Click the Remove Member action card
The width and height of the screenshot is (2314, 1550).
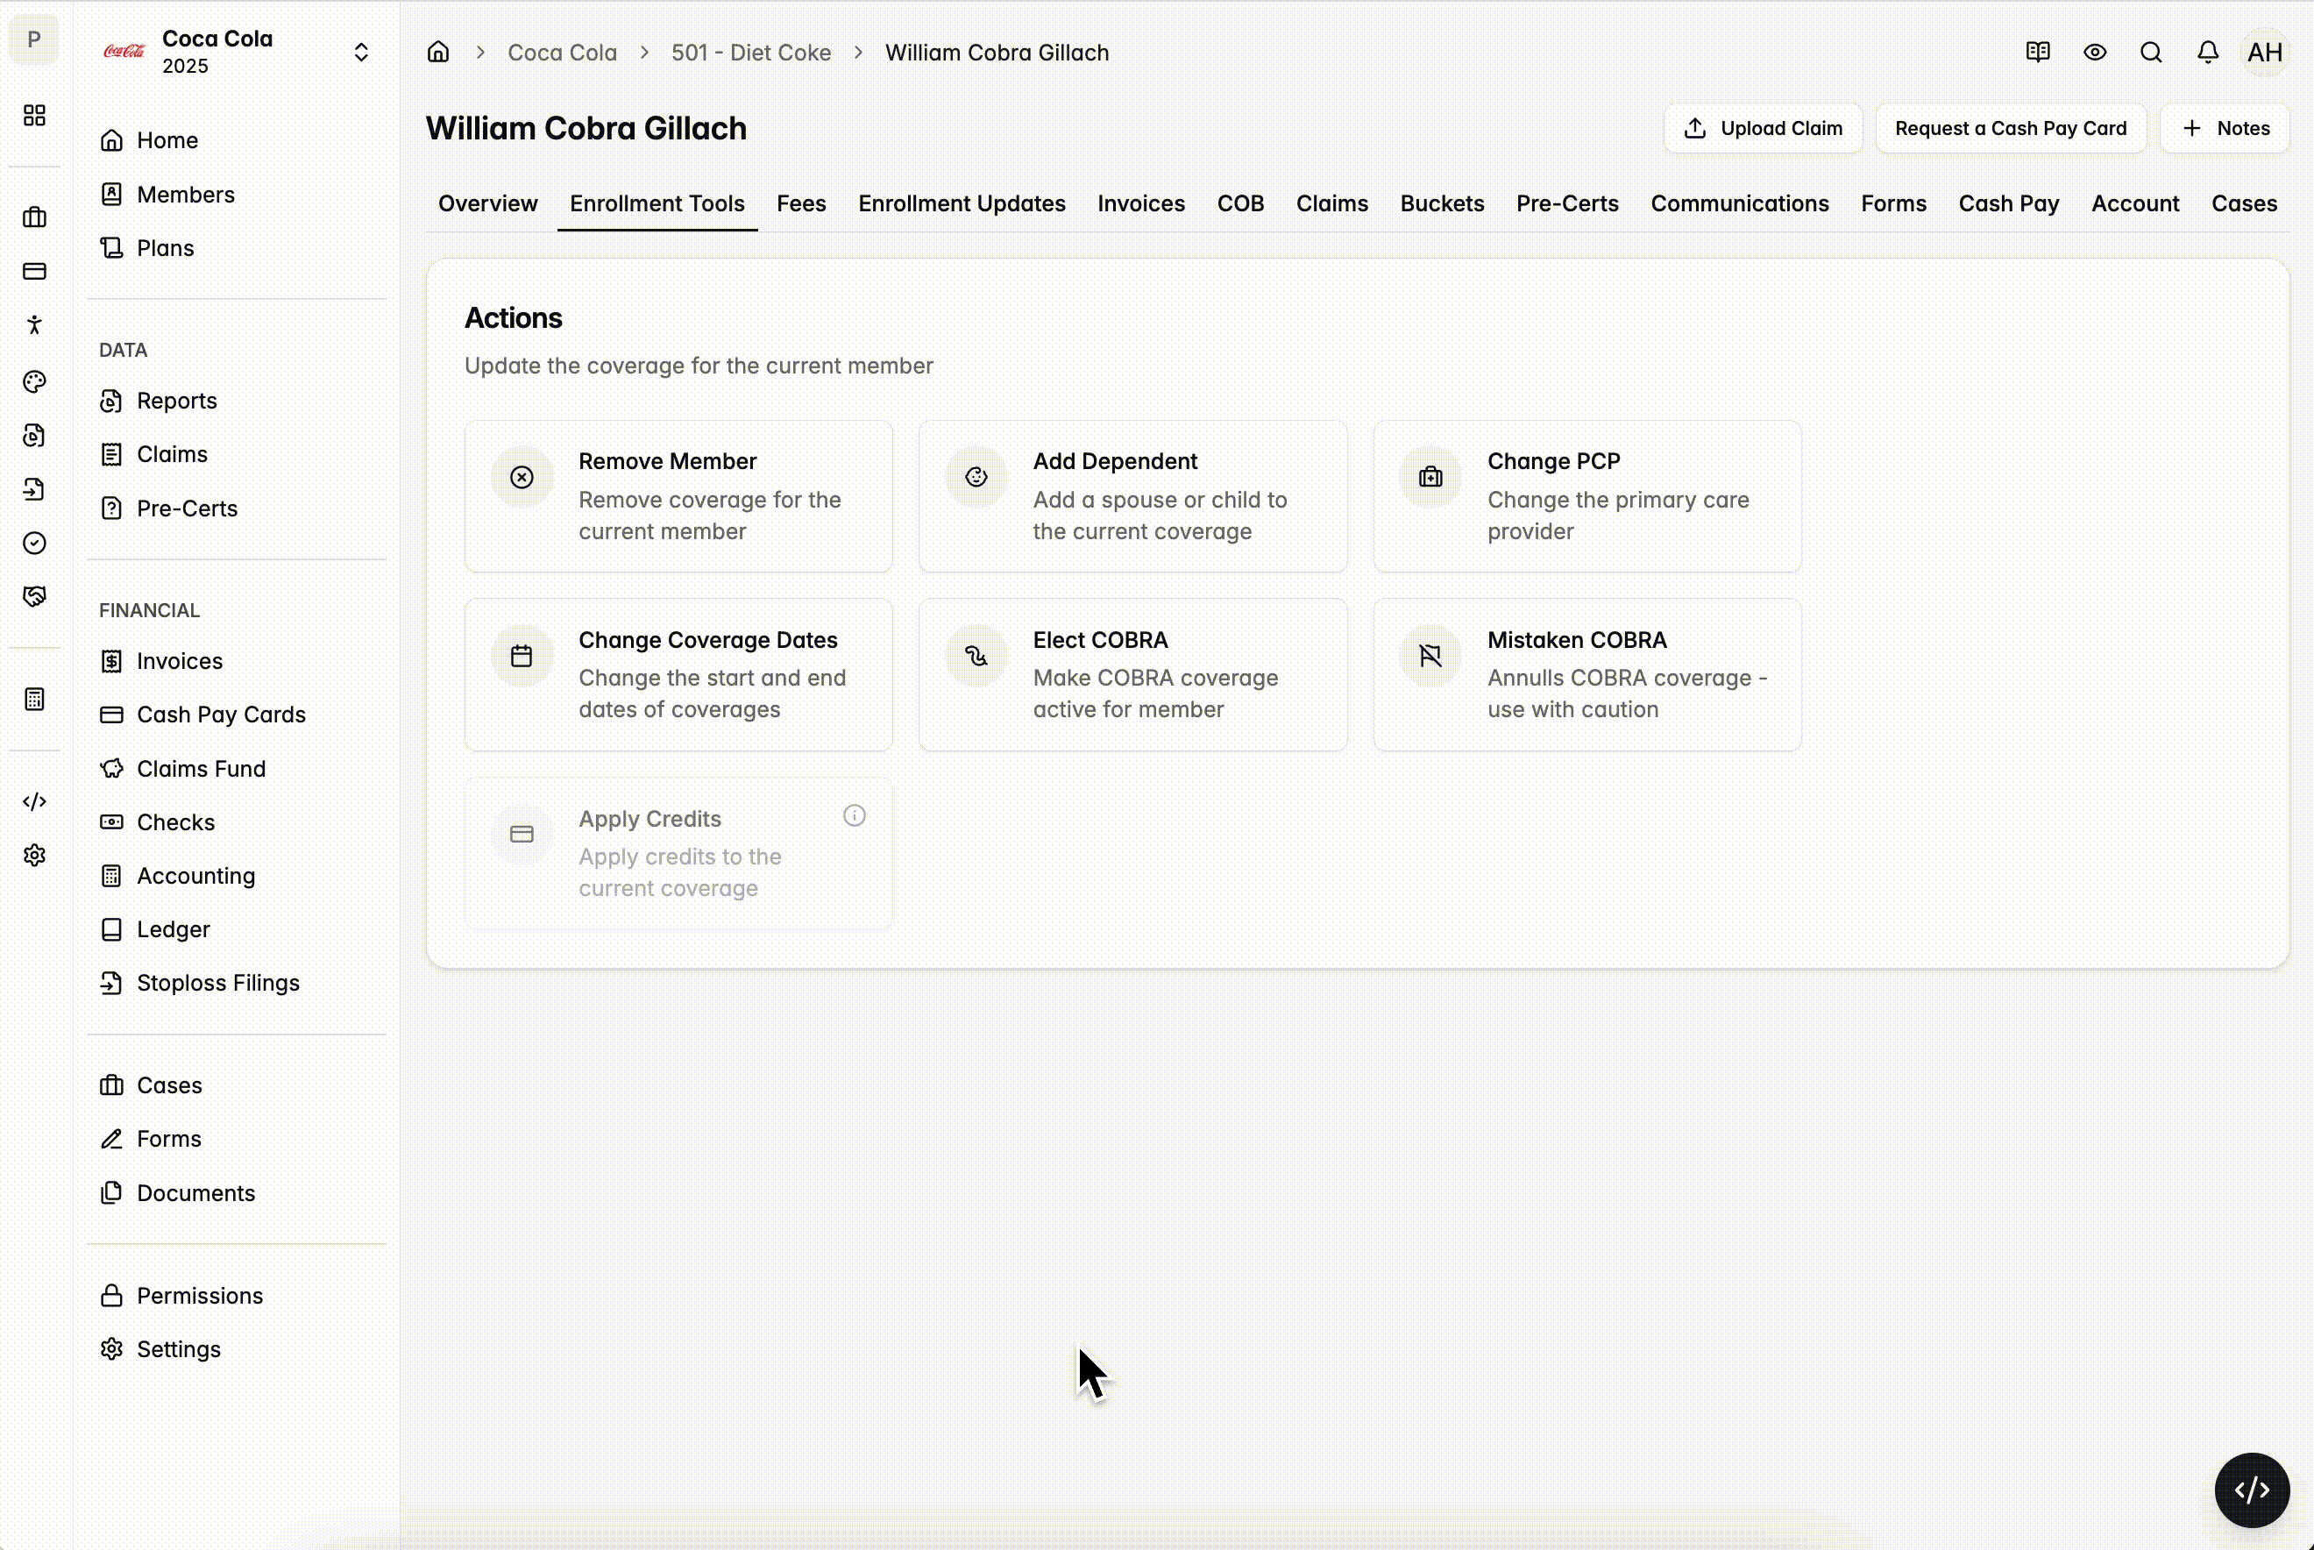coord(678,496)
